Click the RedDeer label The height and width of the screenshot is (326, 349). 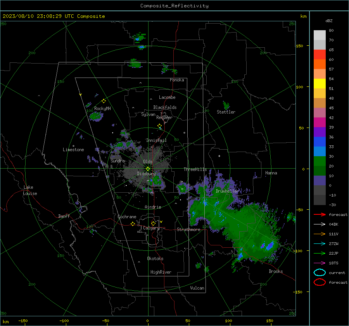click(x=164, y=117)
